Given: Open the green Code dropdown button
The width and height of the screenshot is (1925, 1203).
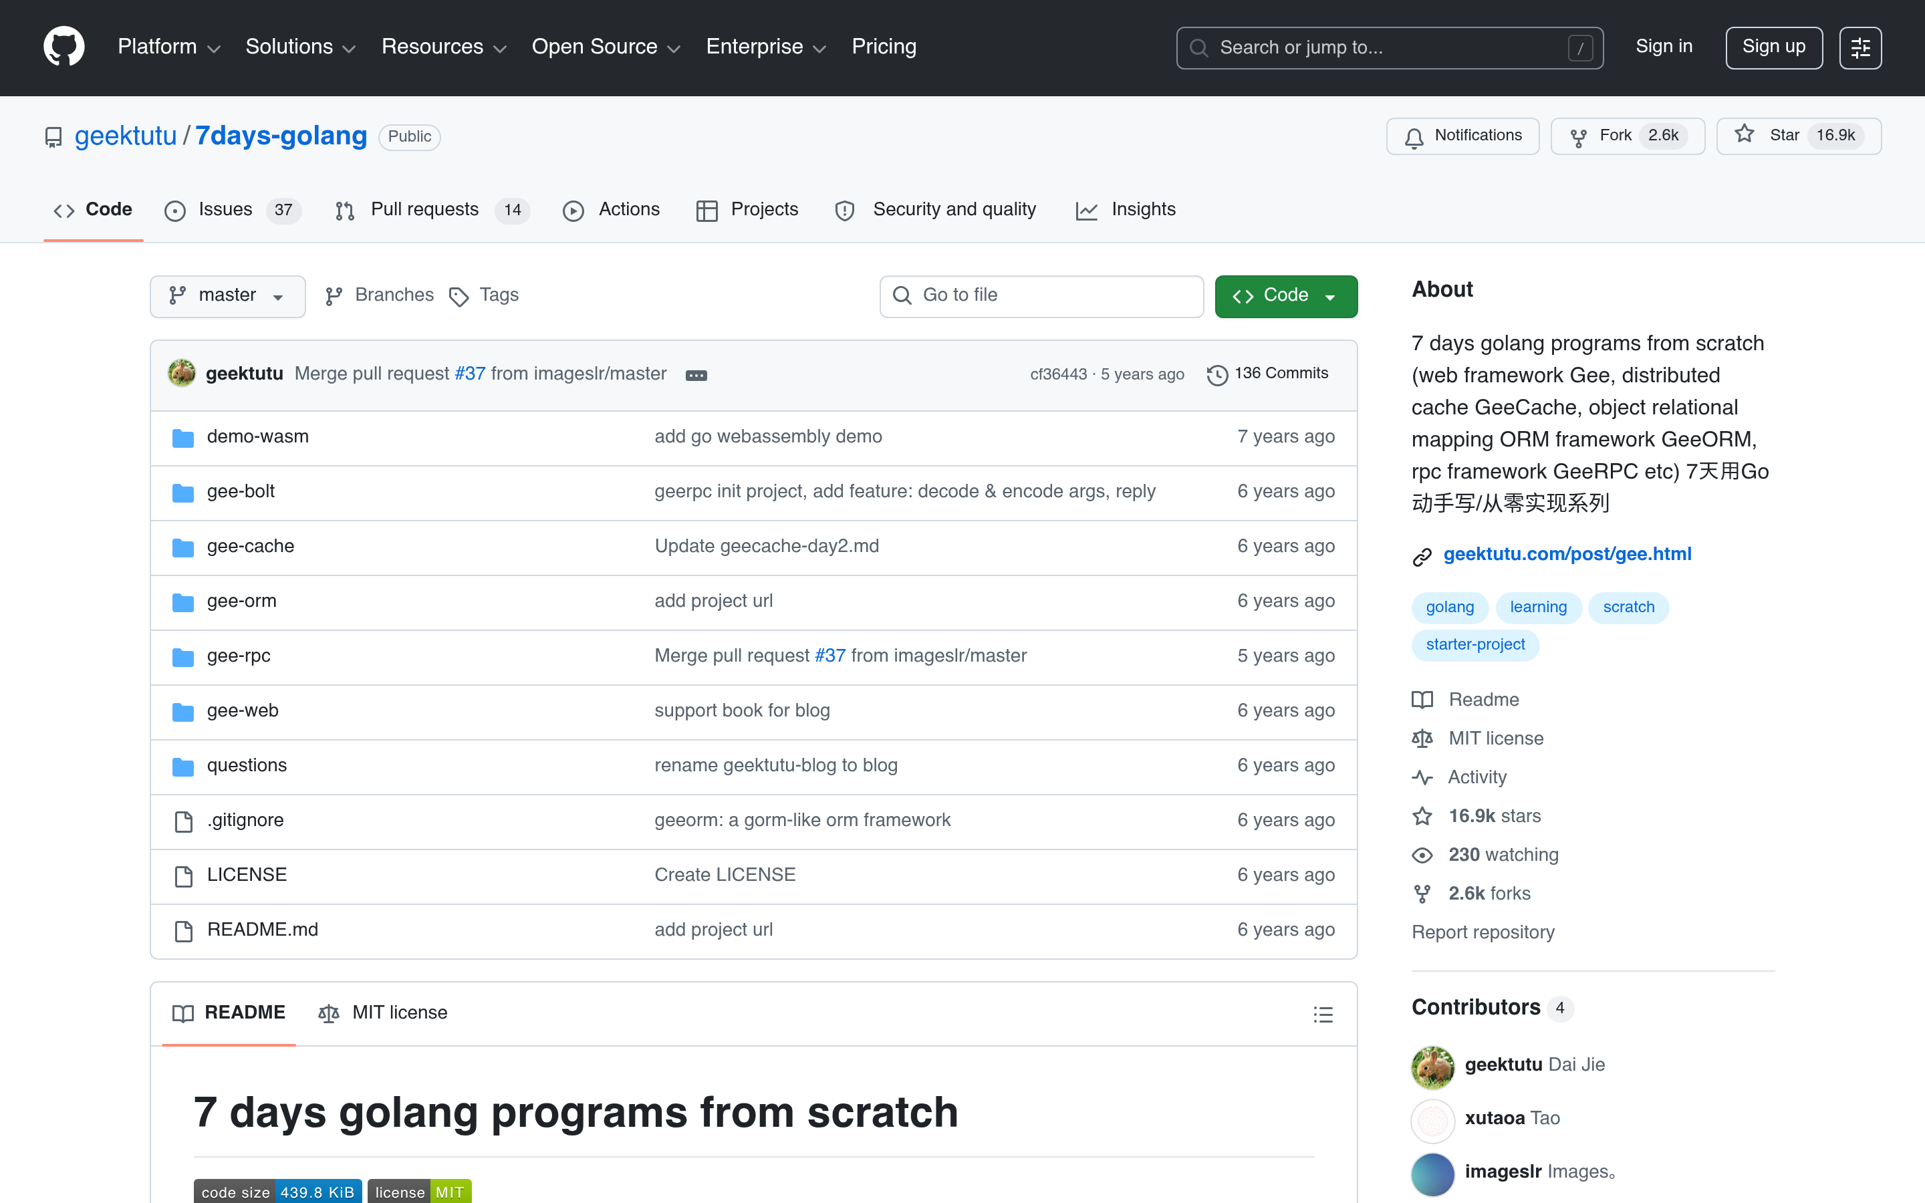Looking at the screenshot, I should [1285, 296].
